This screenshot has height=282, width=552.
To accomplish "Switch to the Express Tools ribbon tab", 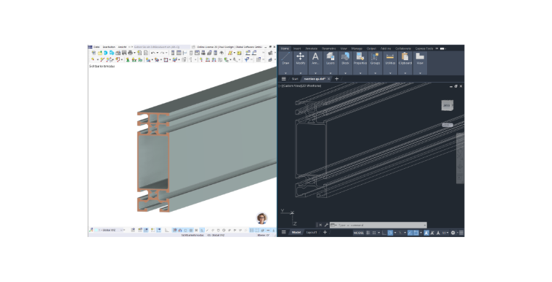I will (x=424, y=49).
